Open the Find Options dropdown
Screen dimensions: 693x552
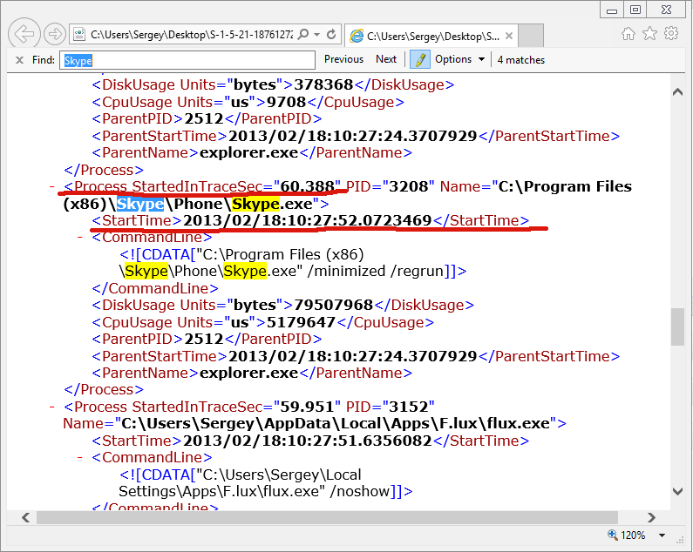pos(459,59)
